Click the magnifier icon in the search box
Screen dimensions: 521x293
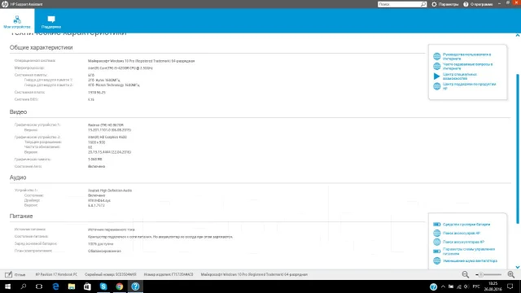click(423, 4)
